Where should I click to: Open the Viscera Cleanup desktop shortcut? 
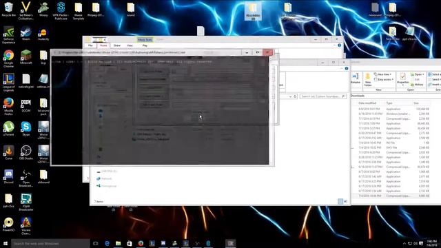(x=26, y=226)
